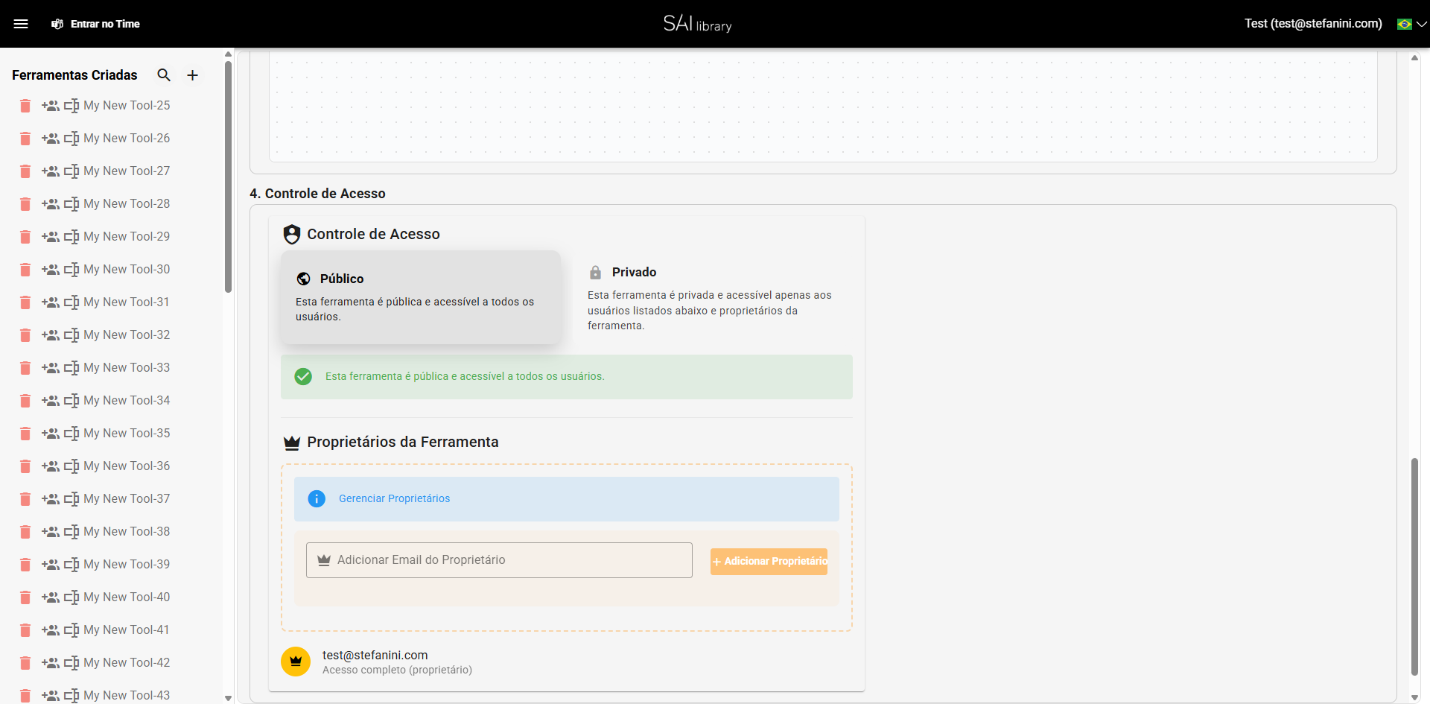Select the Público access option
The height and width of the screenshot is (704, 1430).
pyautogui.click(x=421, y=297)
